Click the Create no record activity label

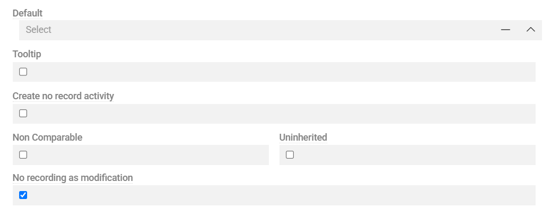point(63,96)
